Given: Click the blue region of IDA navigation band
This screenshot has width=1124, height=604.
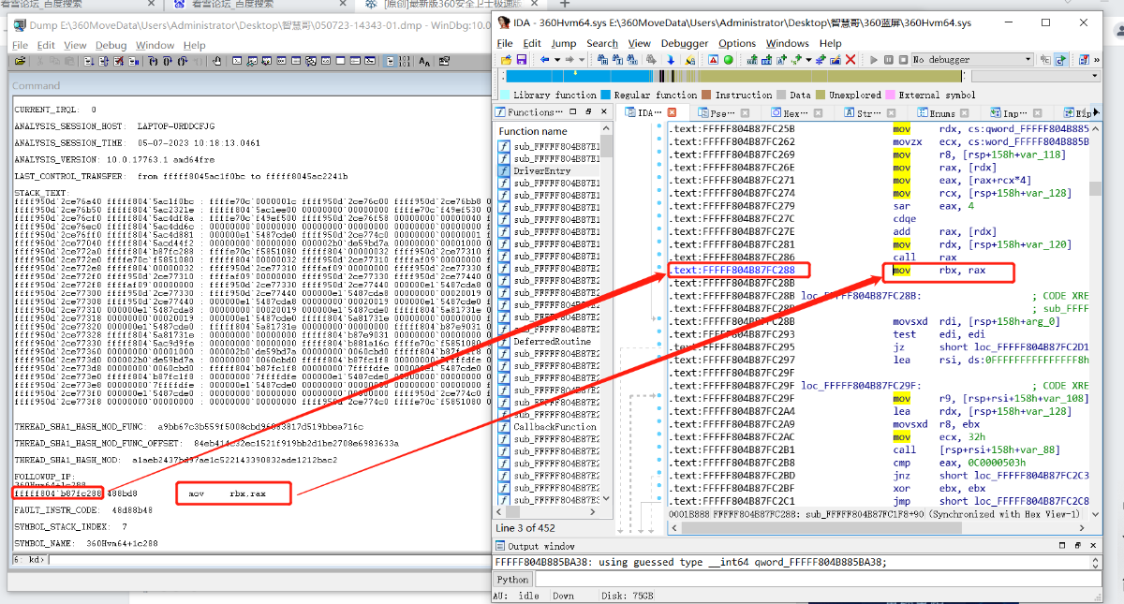Looking at the screenshot, I should [581, 76].
